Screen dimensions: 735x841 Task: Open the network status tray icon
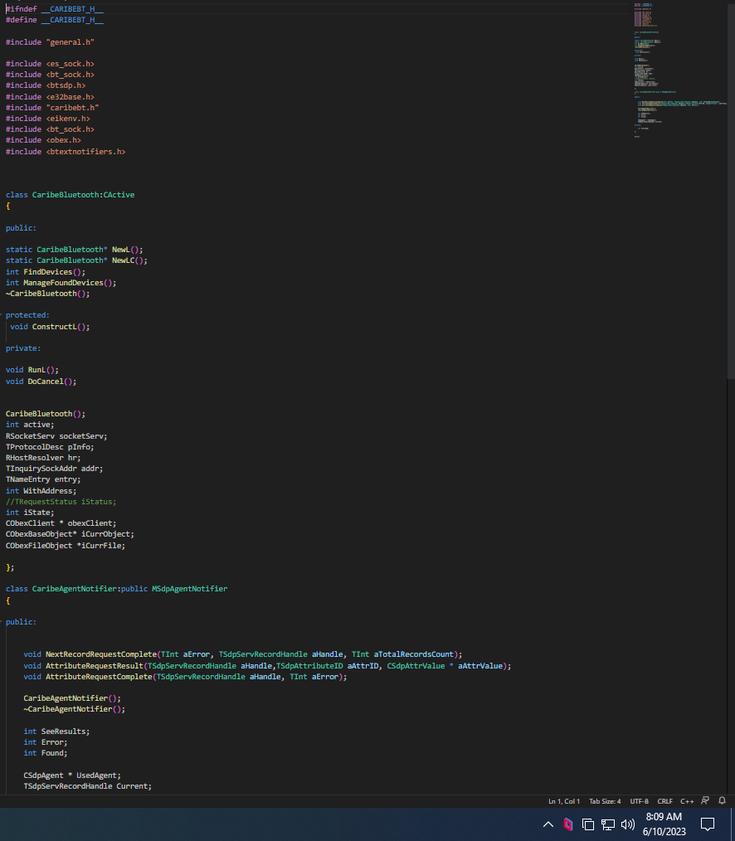click(608, 824)
